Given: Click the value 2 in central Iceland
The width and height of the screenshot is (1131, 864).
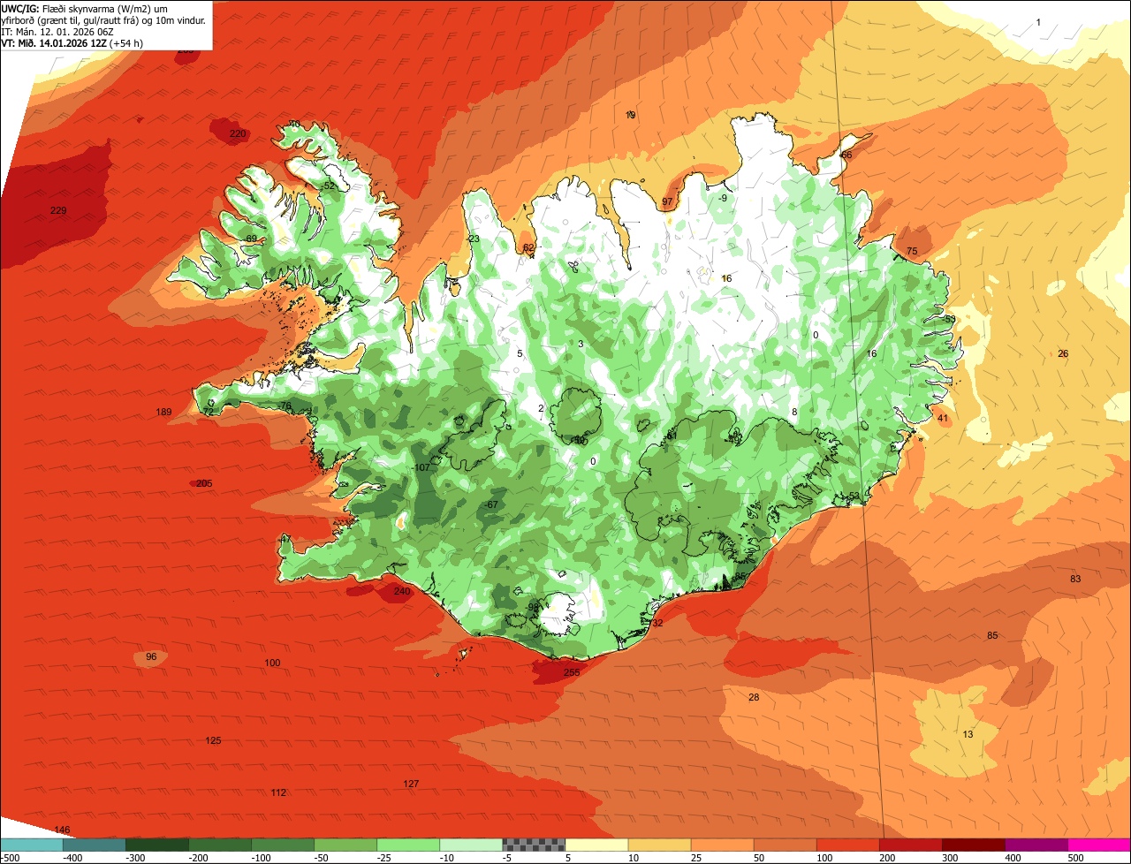Looking at the screenshot, I should (x=541, y=407).
